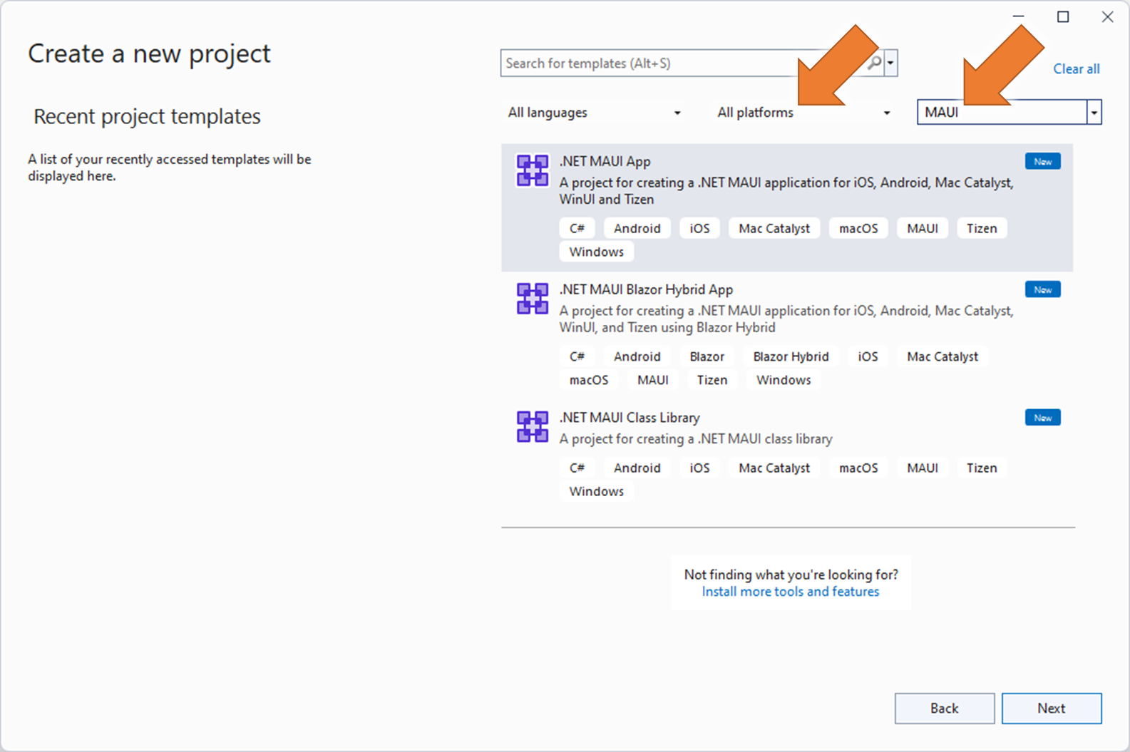Select the .NET MAUI Blazor Hybrid App title
Image resolution: width=1130 pixels, height=752 pixels.
point(646,290)
